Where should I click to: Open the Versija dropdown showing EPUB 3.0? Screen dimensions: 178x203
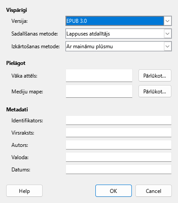119,21
